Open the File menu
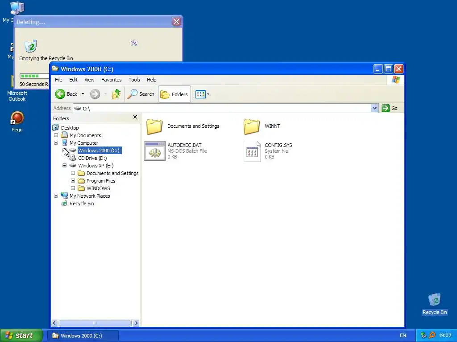 click(x=58, y=80)
